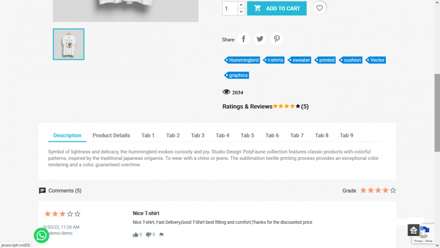Viewport: 440px width, 248px height.
Task: Click the views eye icon
Action: pyautogui.click(x=226, y=92)
